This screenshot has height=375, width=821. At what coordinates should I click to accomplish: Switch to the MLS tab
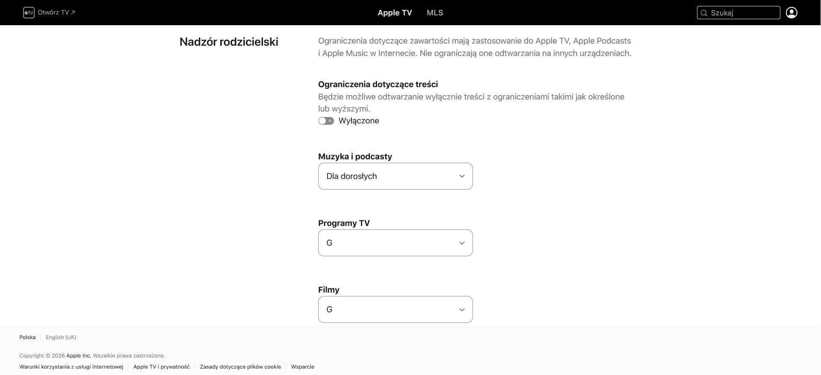[x=435, y=13]
